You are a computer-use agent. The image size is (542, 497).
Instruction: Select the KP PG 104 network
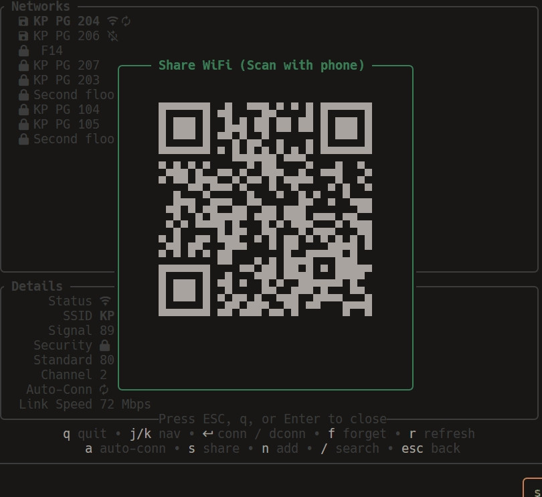click(x=59, y=110)
